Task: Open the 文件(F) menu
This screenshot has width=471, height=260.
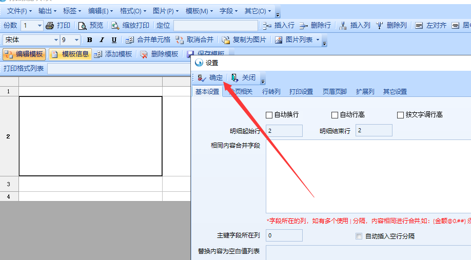Action: click(x=19, y=11)
